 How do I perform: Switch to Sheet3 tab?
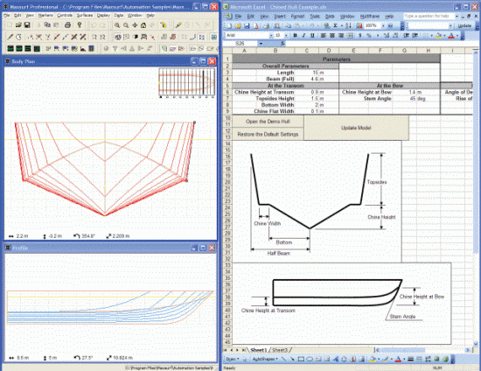(x=280, y=350)
